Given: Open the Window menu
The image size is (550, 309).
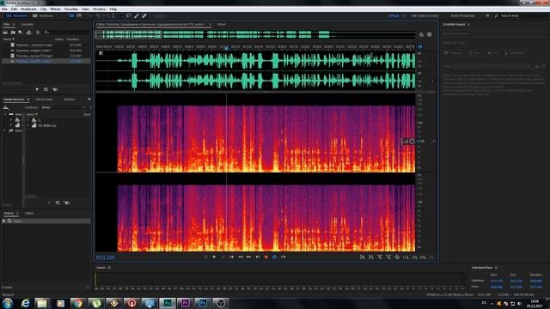Looking at the screenshot, I should coord(99,9).
